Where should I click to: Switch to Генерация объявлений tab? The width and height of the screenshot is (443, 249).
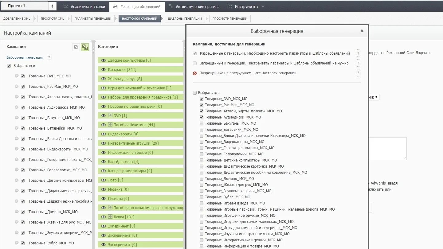coord(137,6)
